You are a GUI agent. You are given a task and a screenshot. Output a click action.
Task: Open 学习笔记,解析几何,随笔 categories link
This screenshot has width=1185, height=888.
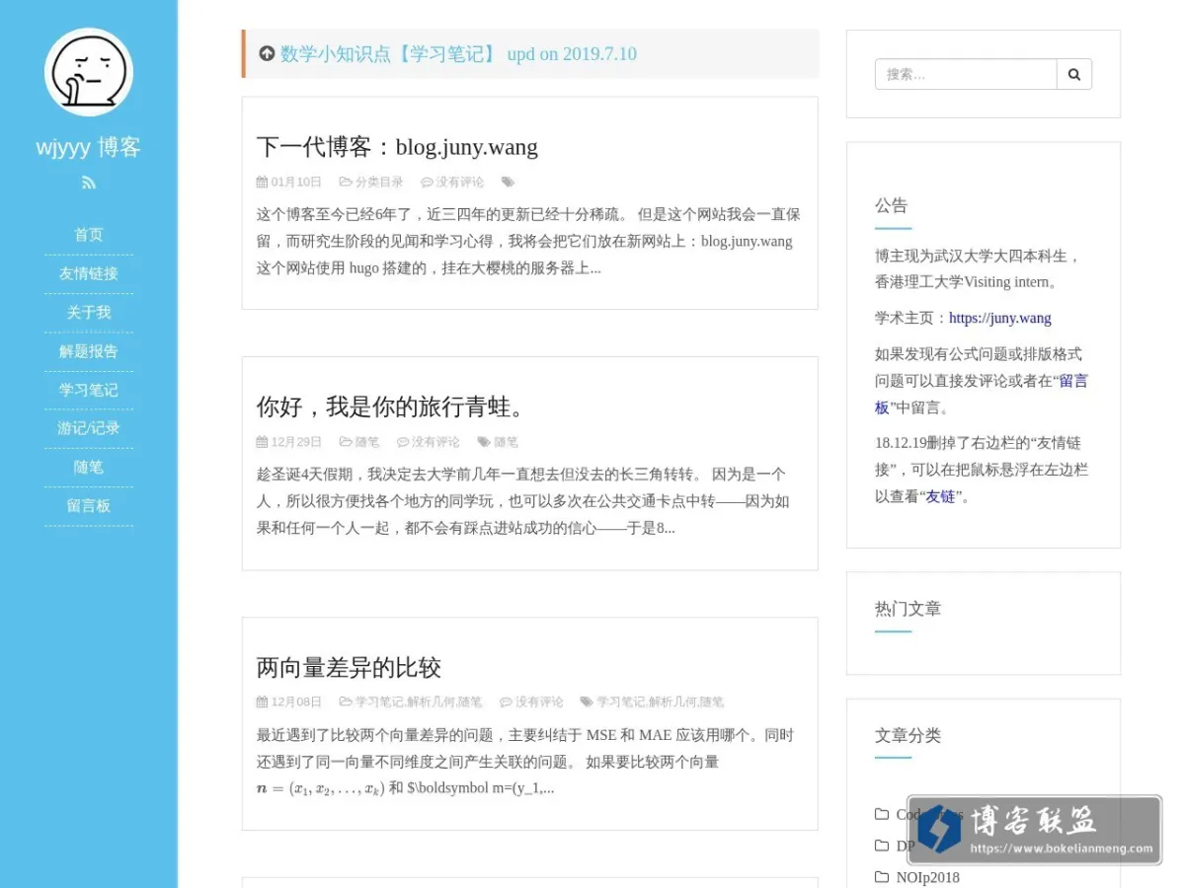pos(419,703)
